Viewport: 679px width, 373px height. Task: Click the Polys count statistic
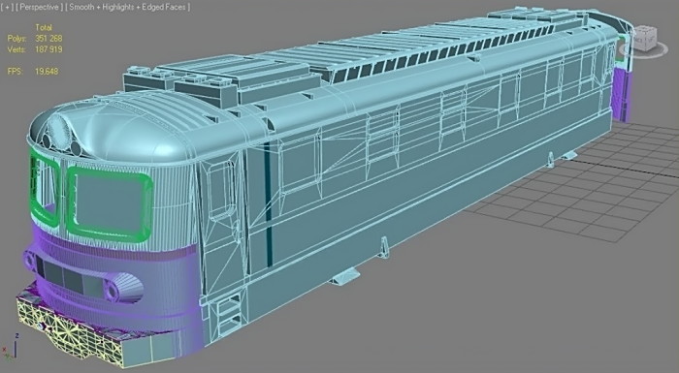[x=35, y=39]
